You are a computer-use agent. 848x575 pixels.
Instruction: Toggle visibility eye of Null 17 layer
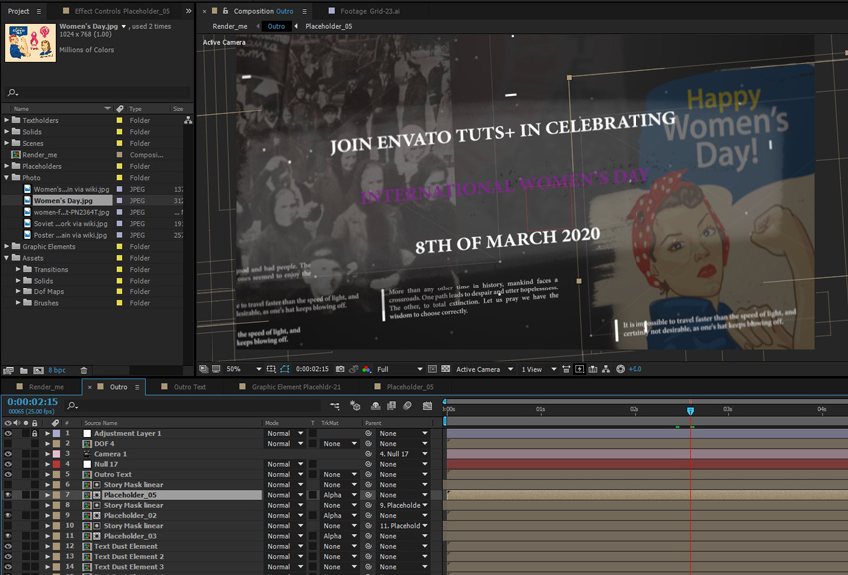click(x=8, y=464)
